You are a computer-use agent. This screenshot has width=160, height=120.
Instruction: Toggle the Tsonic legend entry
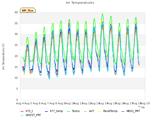pos(73,111)
